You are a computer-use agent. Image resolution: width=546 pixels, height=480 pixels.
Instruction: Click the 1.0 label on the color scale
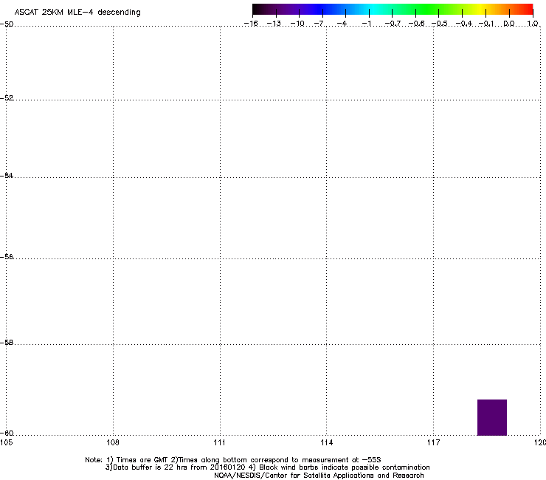533,24
